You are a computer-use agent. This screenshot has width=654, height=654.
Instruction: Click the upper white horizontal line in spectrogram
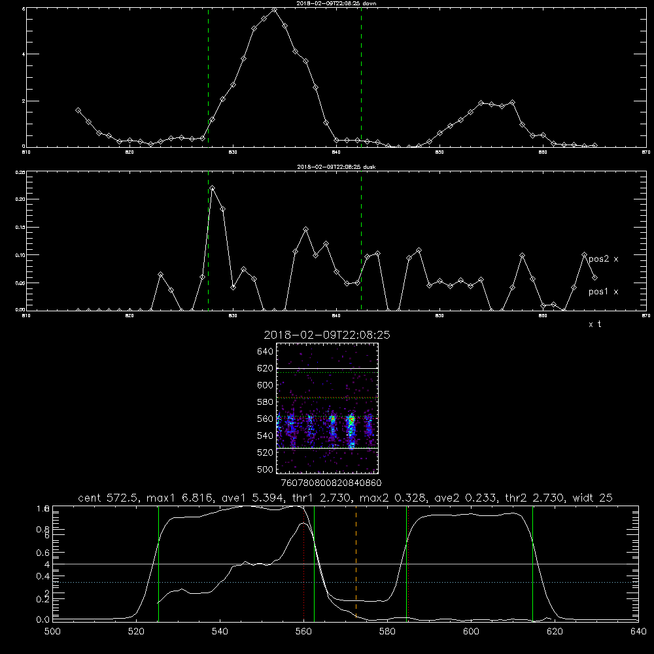pyautogui.click(x=327, y=368)
